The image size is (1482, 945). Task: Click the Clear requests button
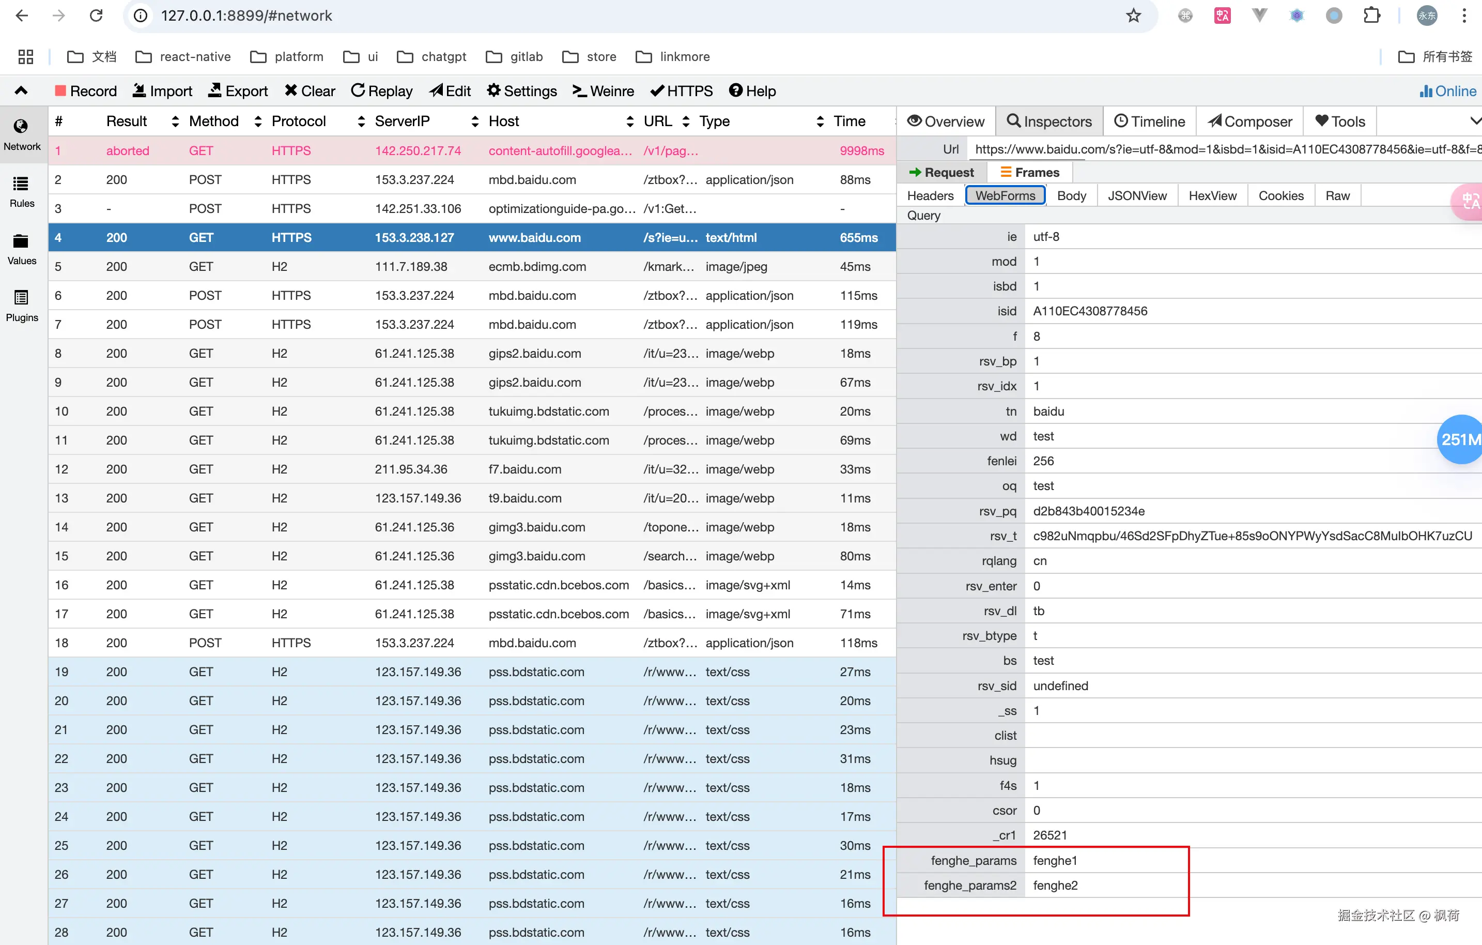click(310, 91)
